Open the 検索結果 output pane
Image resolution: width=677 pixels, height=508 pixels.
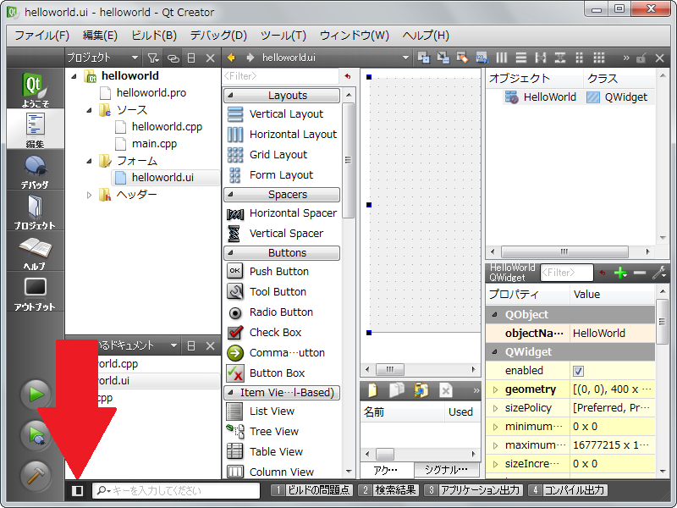(x=389, y=490)
